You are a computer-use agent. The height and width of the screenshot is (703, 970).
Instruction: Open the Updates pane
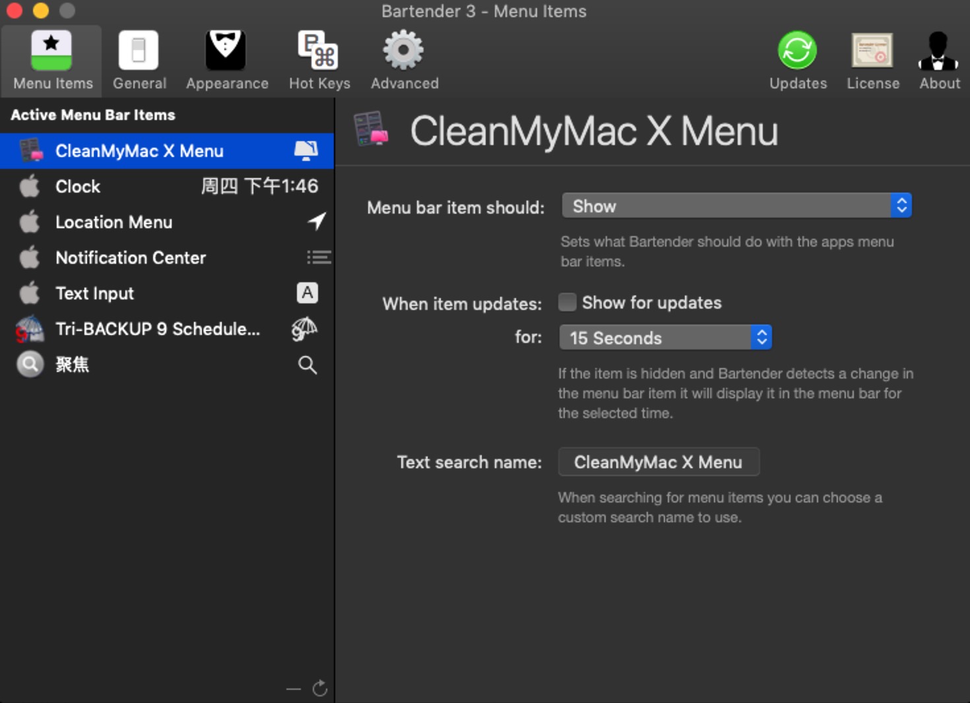coord(797,61)
